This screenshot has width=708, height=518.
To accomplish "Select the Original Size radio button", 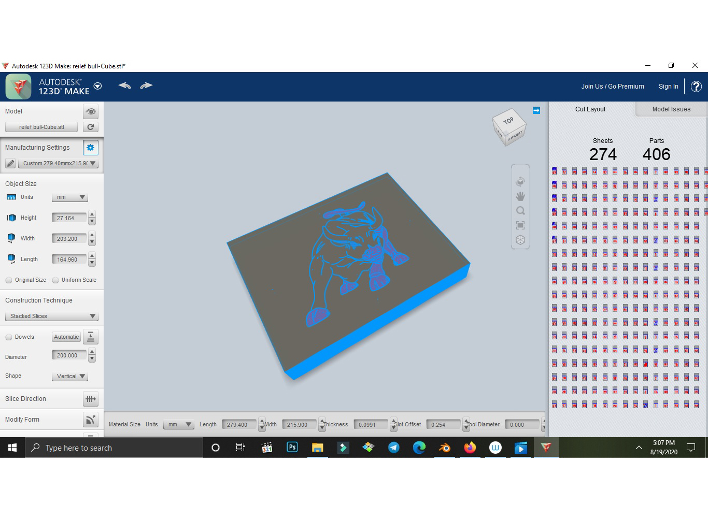I will click(9, 280).
